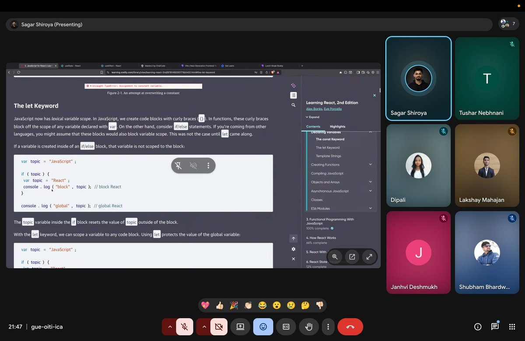
Task: Click the meeting code gue-oiti-ica
Action: [47, 327]
